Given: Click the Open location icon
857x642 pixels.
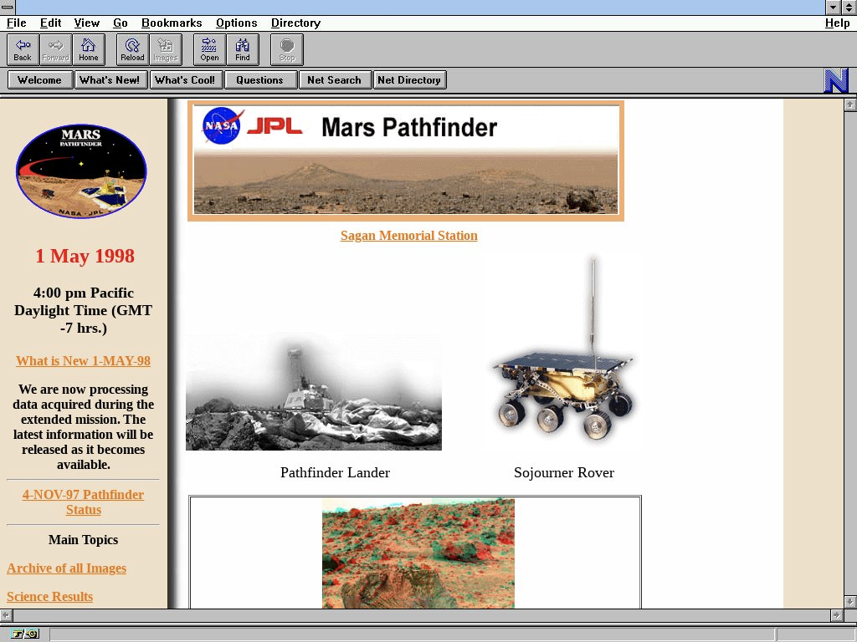Looking at the screenshot, I should tap(209, 49).
